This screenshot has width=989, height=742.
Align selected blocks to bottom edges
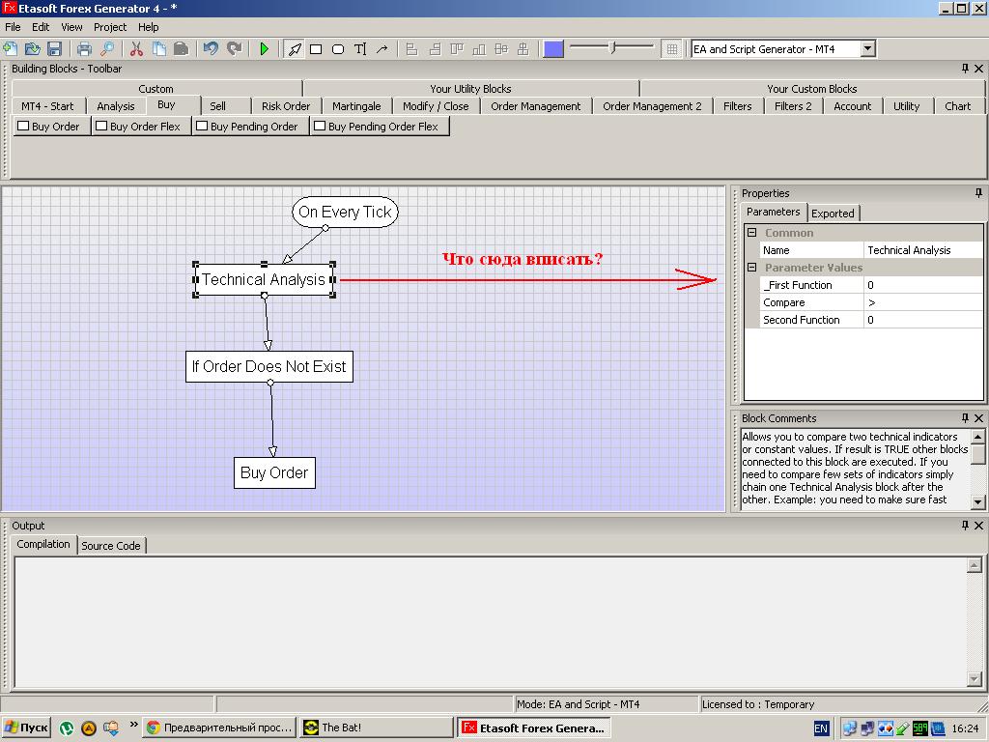point(479,49)
